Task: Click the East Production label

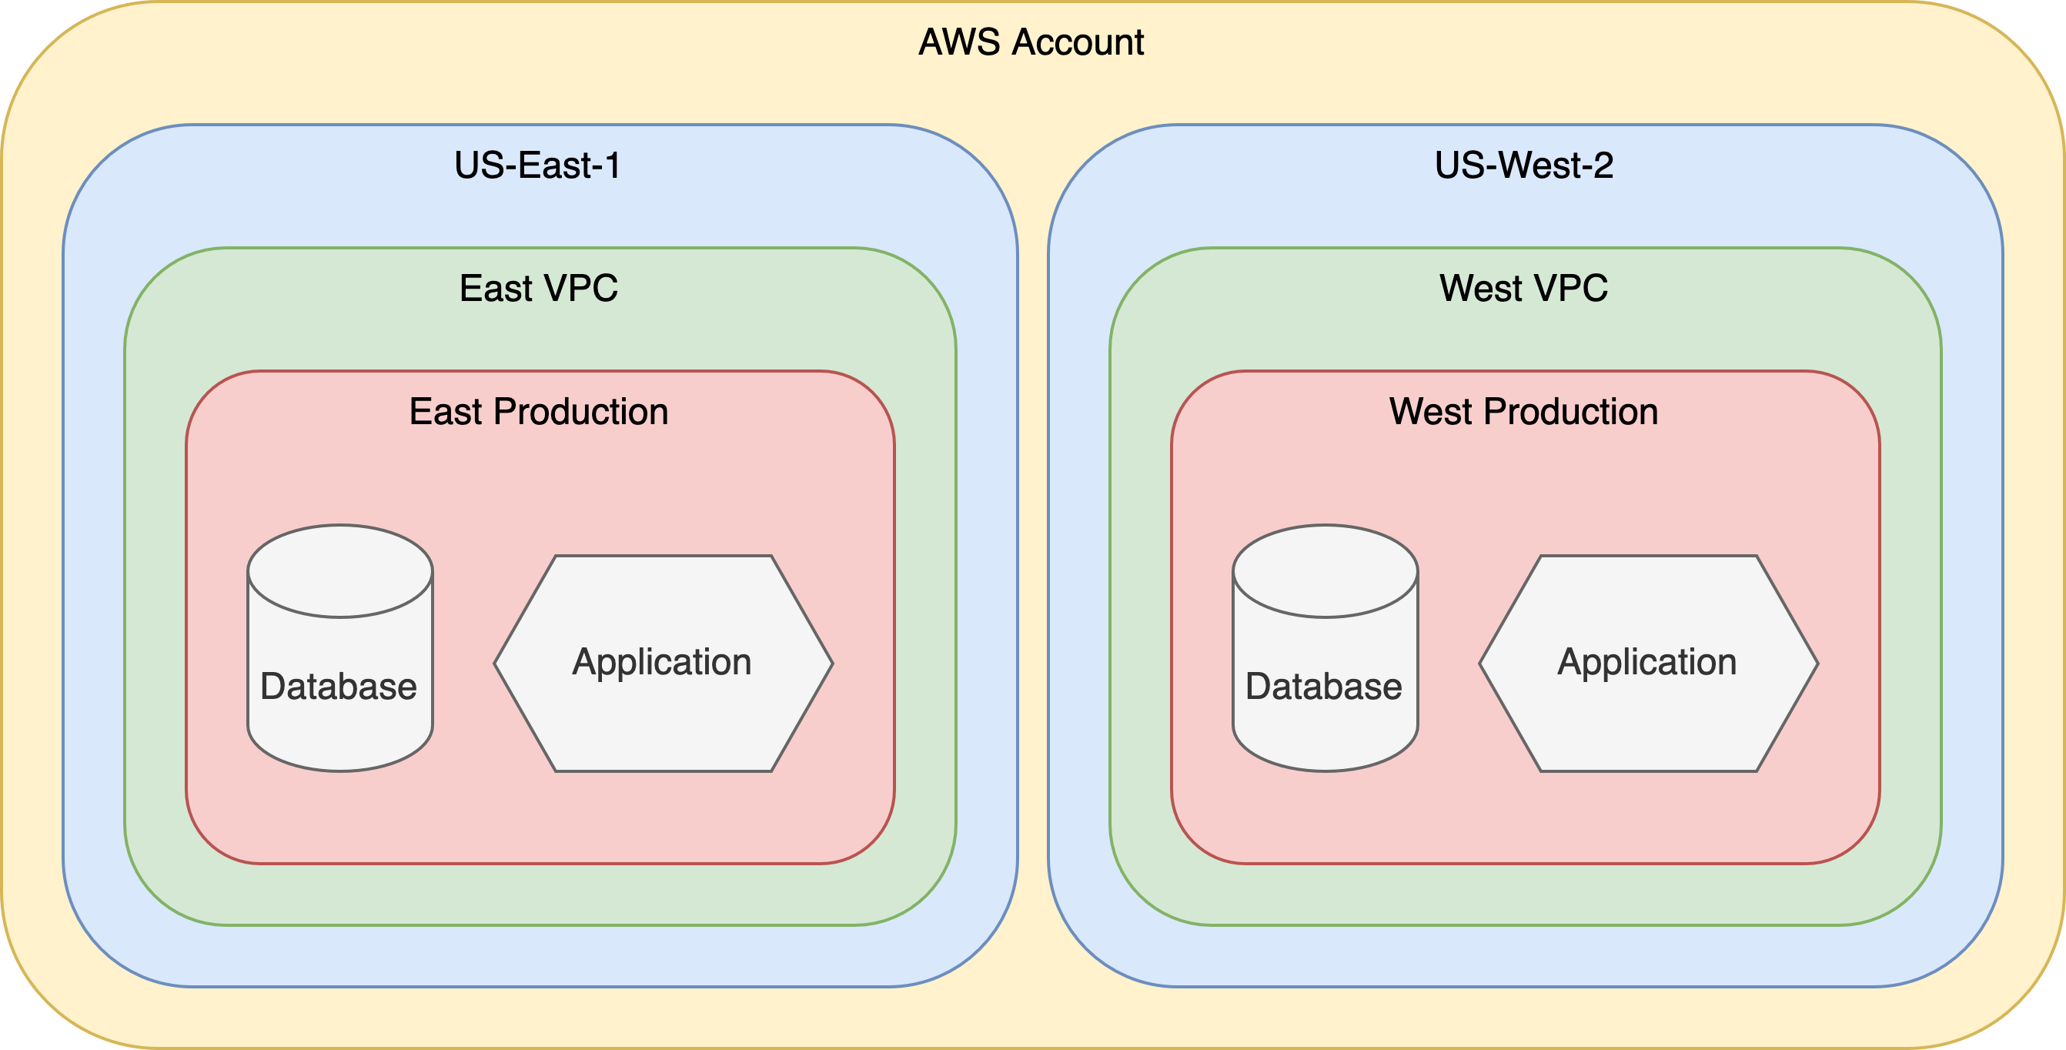Action: coord(539,412)
